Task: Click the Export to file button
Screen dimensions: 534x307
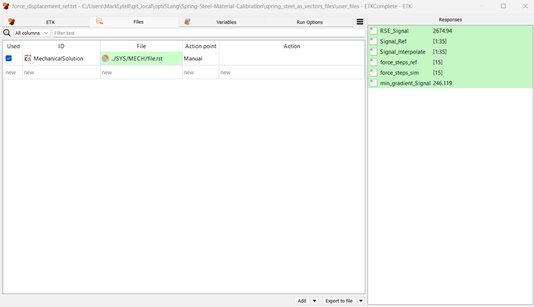Action: tap(339, 301)
